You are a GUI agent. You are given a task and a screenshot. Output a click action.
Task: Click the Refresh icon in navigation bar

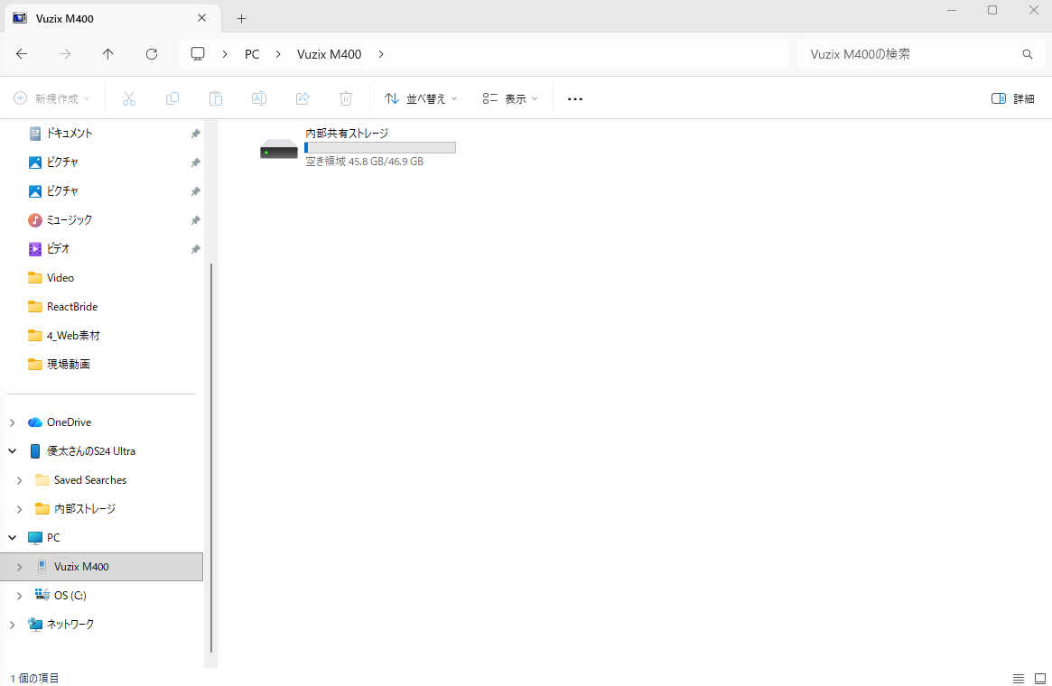point(152,54)
